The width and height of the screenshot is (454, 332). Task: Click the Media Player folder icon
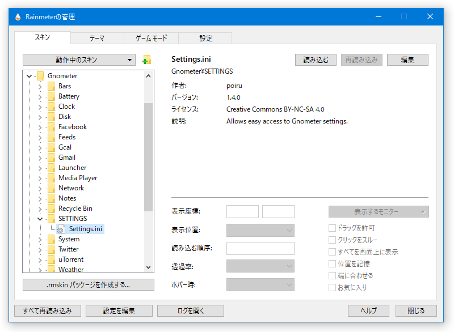click(51, 178)
